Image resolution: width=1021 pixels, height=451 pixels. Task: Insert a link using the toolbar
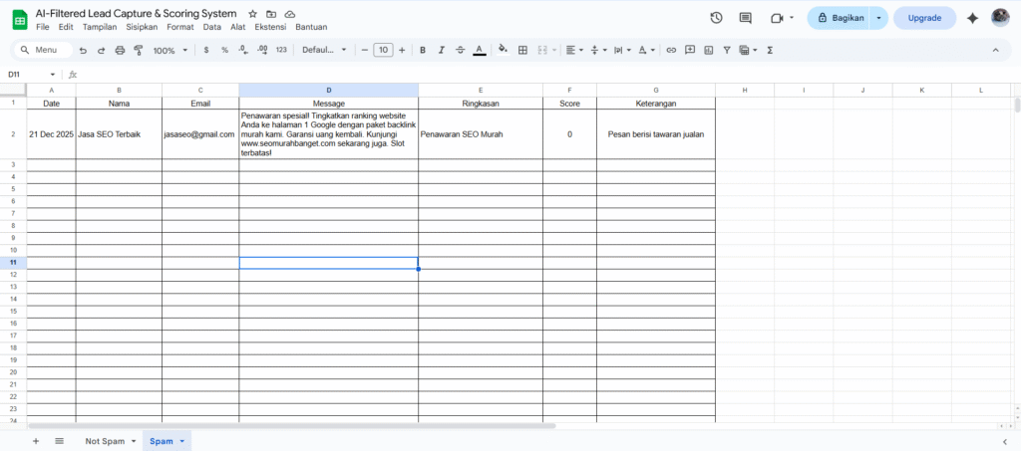(x=671, y=50)
